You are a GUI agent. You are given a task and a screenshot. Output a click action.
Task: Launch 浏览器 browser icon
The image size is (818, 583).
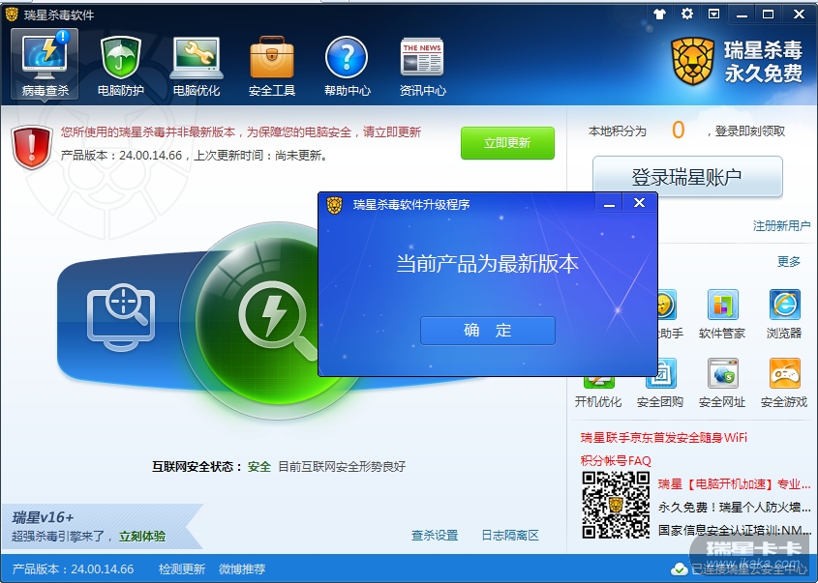coord(784,314)
